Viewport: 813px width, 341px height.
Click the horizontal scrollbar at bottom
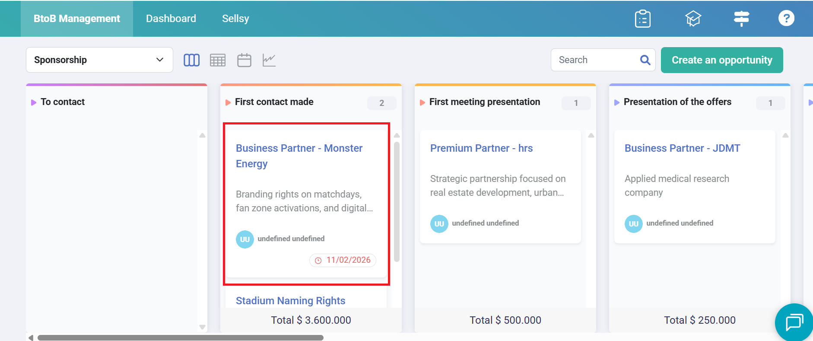180,338
